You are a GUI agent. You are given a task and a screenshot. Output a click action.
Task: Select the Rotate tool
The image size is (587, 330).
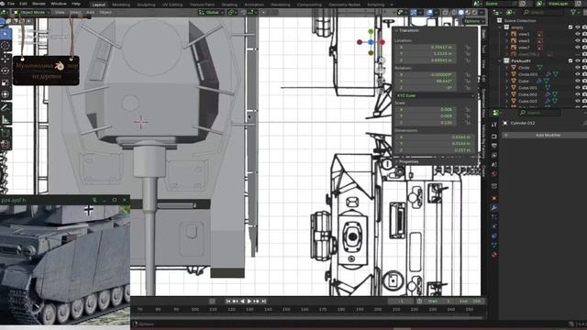point(6,71)
